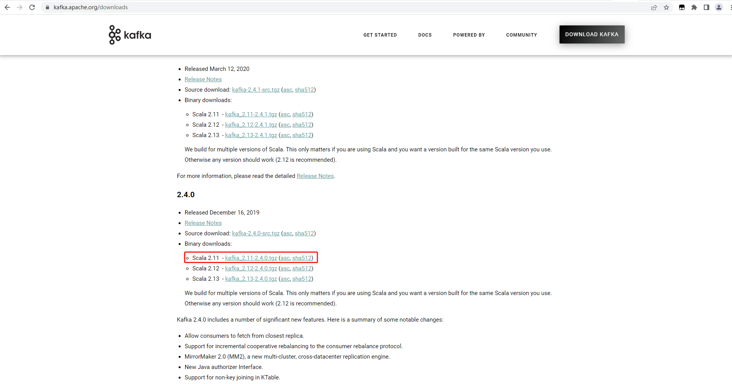732x384 pixels.
Task: Go back to the previous page
Action: click(x=7, y=7)
